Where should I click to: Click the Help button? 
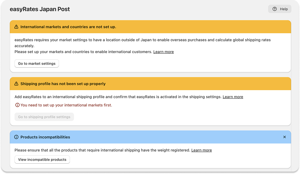[x=280, y=9]
